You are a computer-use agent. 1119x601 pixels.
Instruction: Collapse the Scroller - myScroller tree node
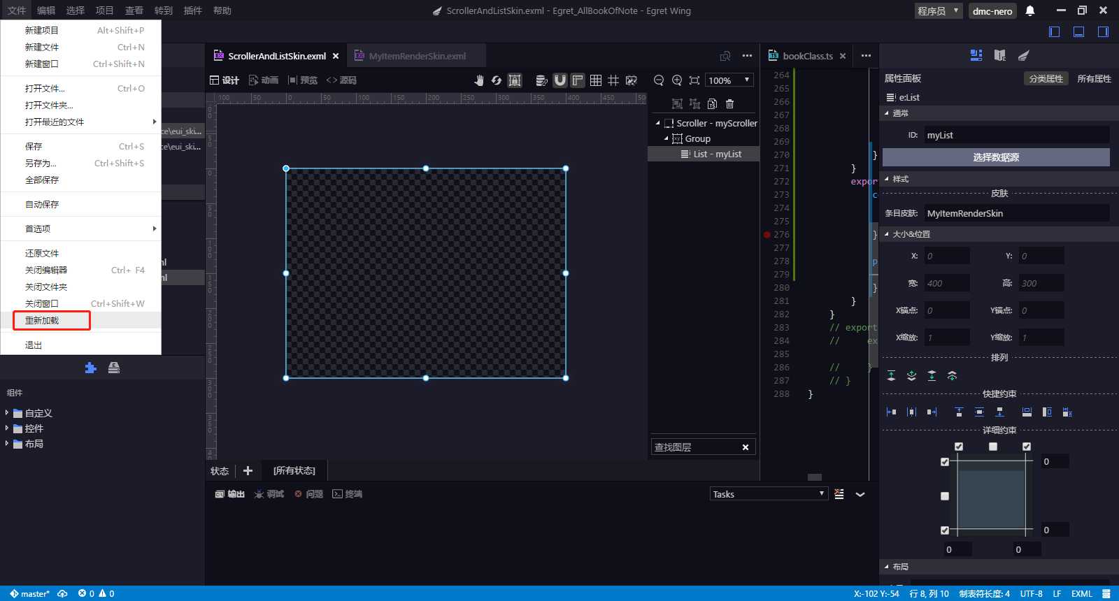pos(657,123)
